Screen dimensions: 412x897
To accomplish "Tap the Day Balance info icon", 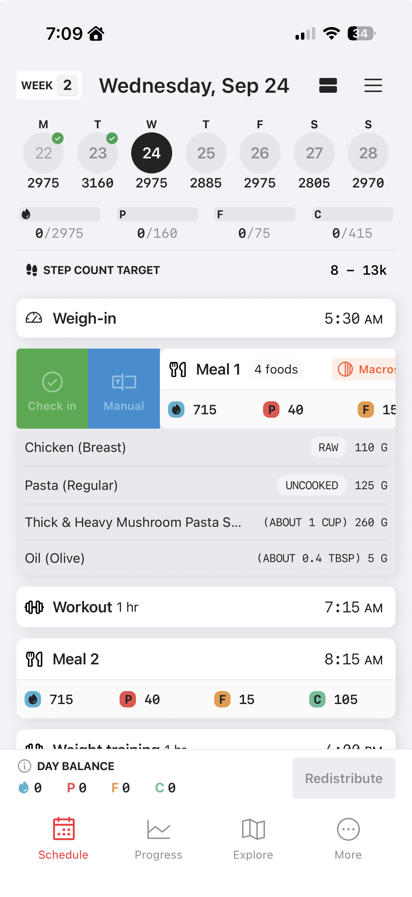I will point(24,766).
